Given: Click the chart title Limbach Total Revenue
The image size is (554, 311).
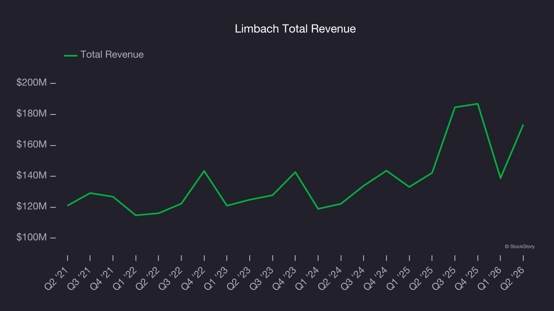Looking at the screenshot, I should [295, 29].
